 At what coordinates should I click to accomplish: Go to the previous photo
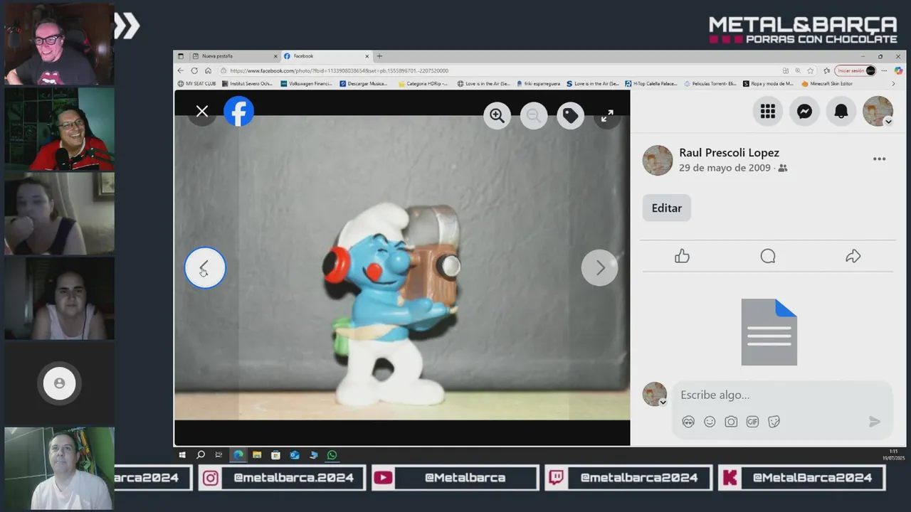(x=205, y=267)
